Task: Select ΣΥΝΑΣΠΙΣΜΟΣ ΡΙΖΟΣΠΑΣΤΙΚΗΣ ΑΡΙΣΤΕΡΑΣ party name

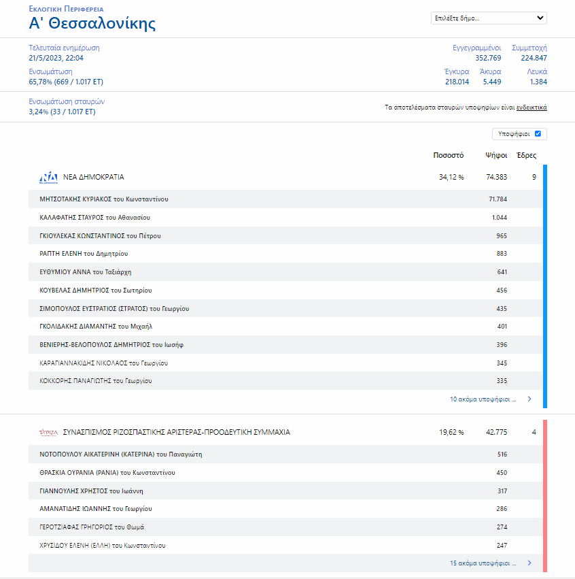Action: click(x=176, y=432)
